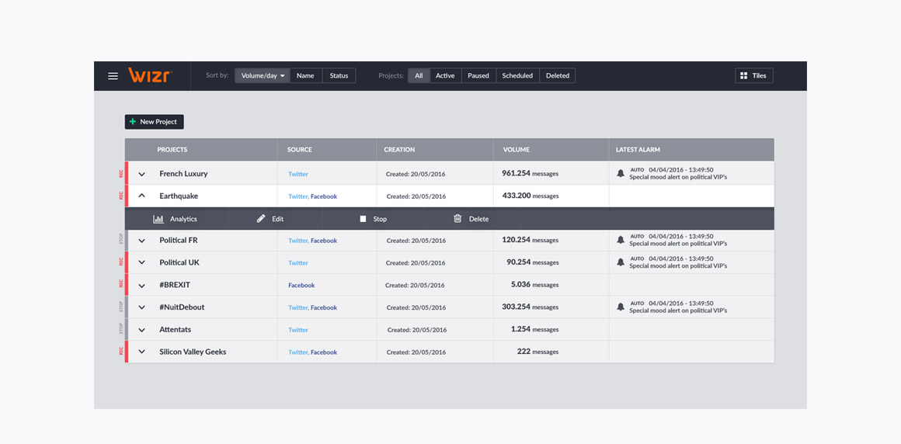Show All projects filter
This screenshot has width=901, height=444.
click(419, 76)
